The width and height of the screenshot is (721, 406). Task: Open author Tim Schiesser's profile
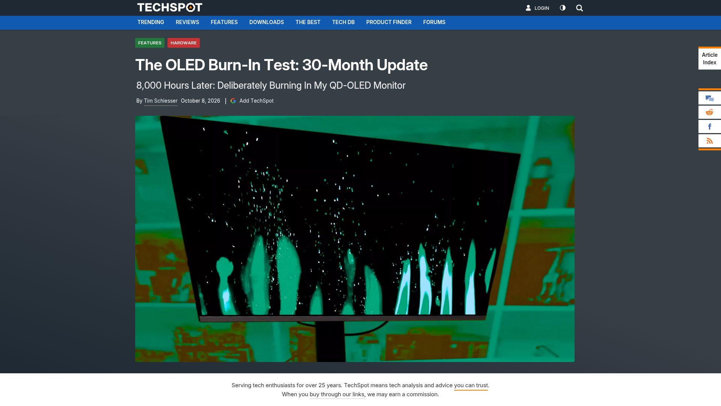(161, 101)
